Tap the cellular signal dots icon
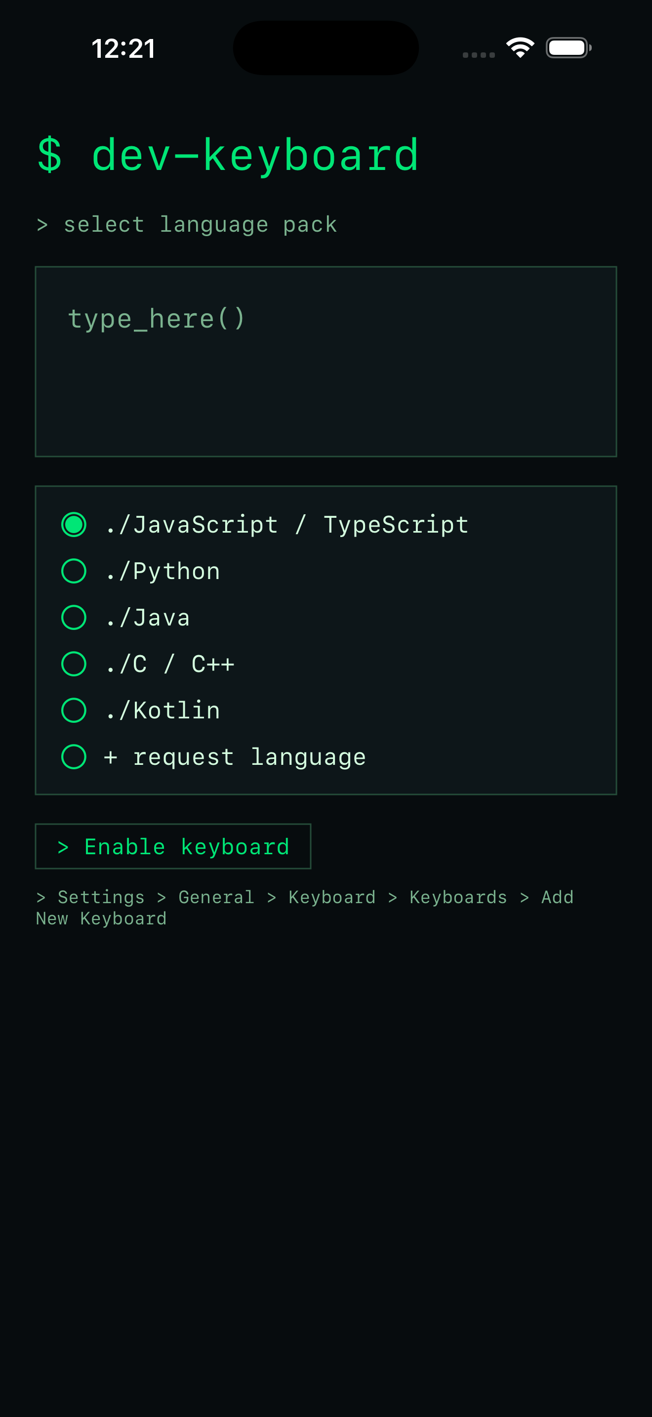652x1417 pixels. pyautogui.click(x=479, y=54)
